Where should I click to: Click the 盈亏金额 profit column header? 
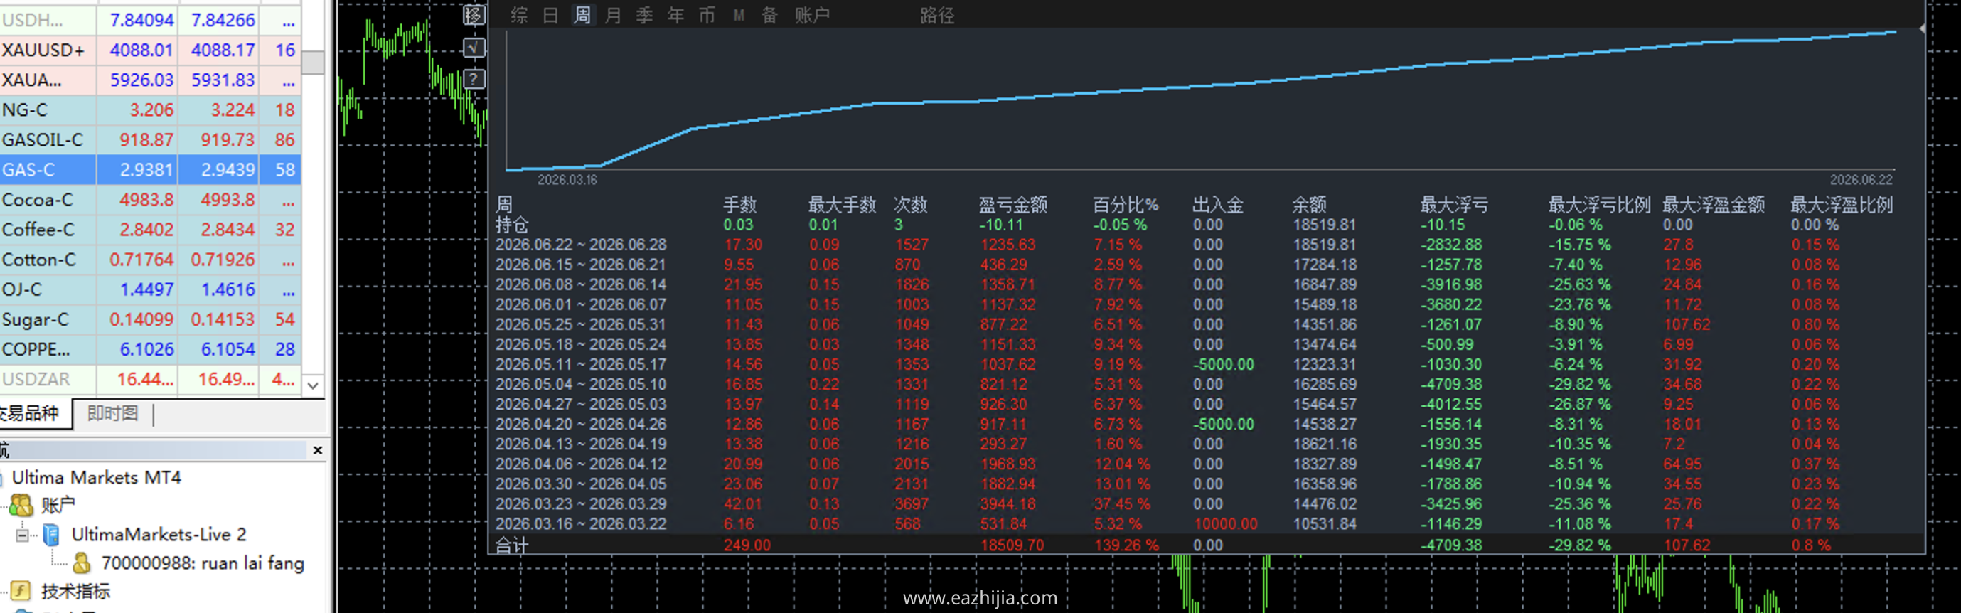(1013, 205)
